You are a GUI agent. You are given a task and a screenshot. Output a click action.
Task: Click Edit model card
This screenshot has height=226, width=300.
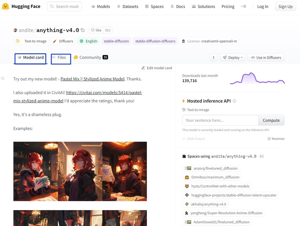(x=157, y=68)
